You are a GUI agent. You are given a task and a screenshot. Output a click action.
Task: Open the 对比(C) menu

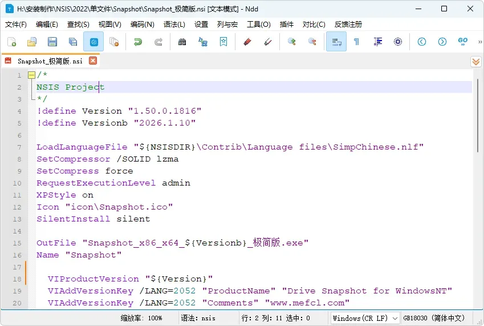tap(314, 25)
